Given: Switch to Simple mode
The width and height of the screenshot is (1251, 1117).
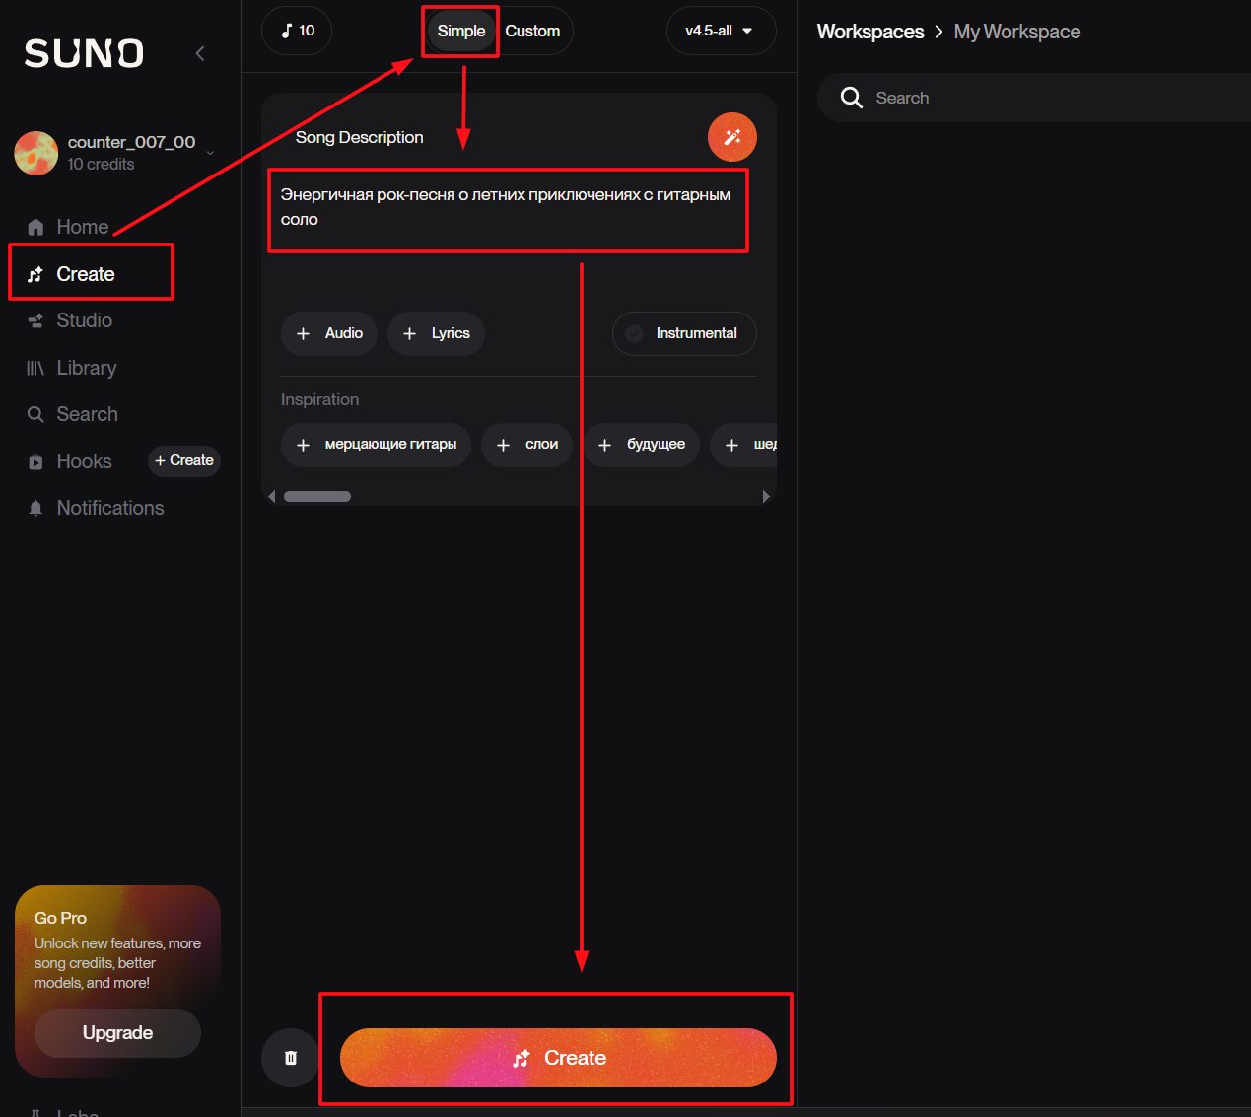Looking at the screenshot, I should [460, 31].
